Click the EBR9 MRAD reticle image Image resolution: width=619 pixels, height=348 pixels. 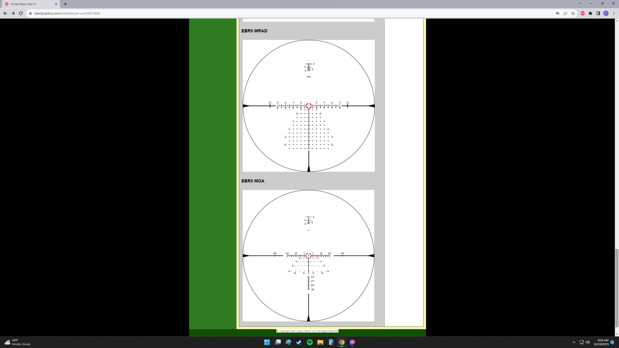(x=309, y=106)
